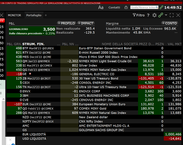The height and width of the screenshot is (145, 183).
Task: Select the QM Jan'23 @NYMEX row
Action: coord(94,61)
